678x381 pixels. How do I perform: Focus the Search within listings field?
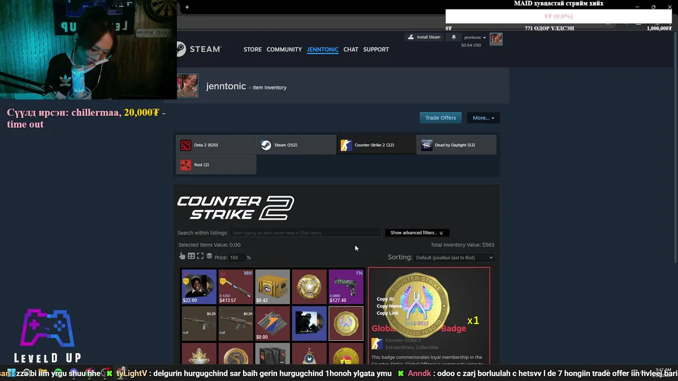pos(306,233)
